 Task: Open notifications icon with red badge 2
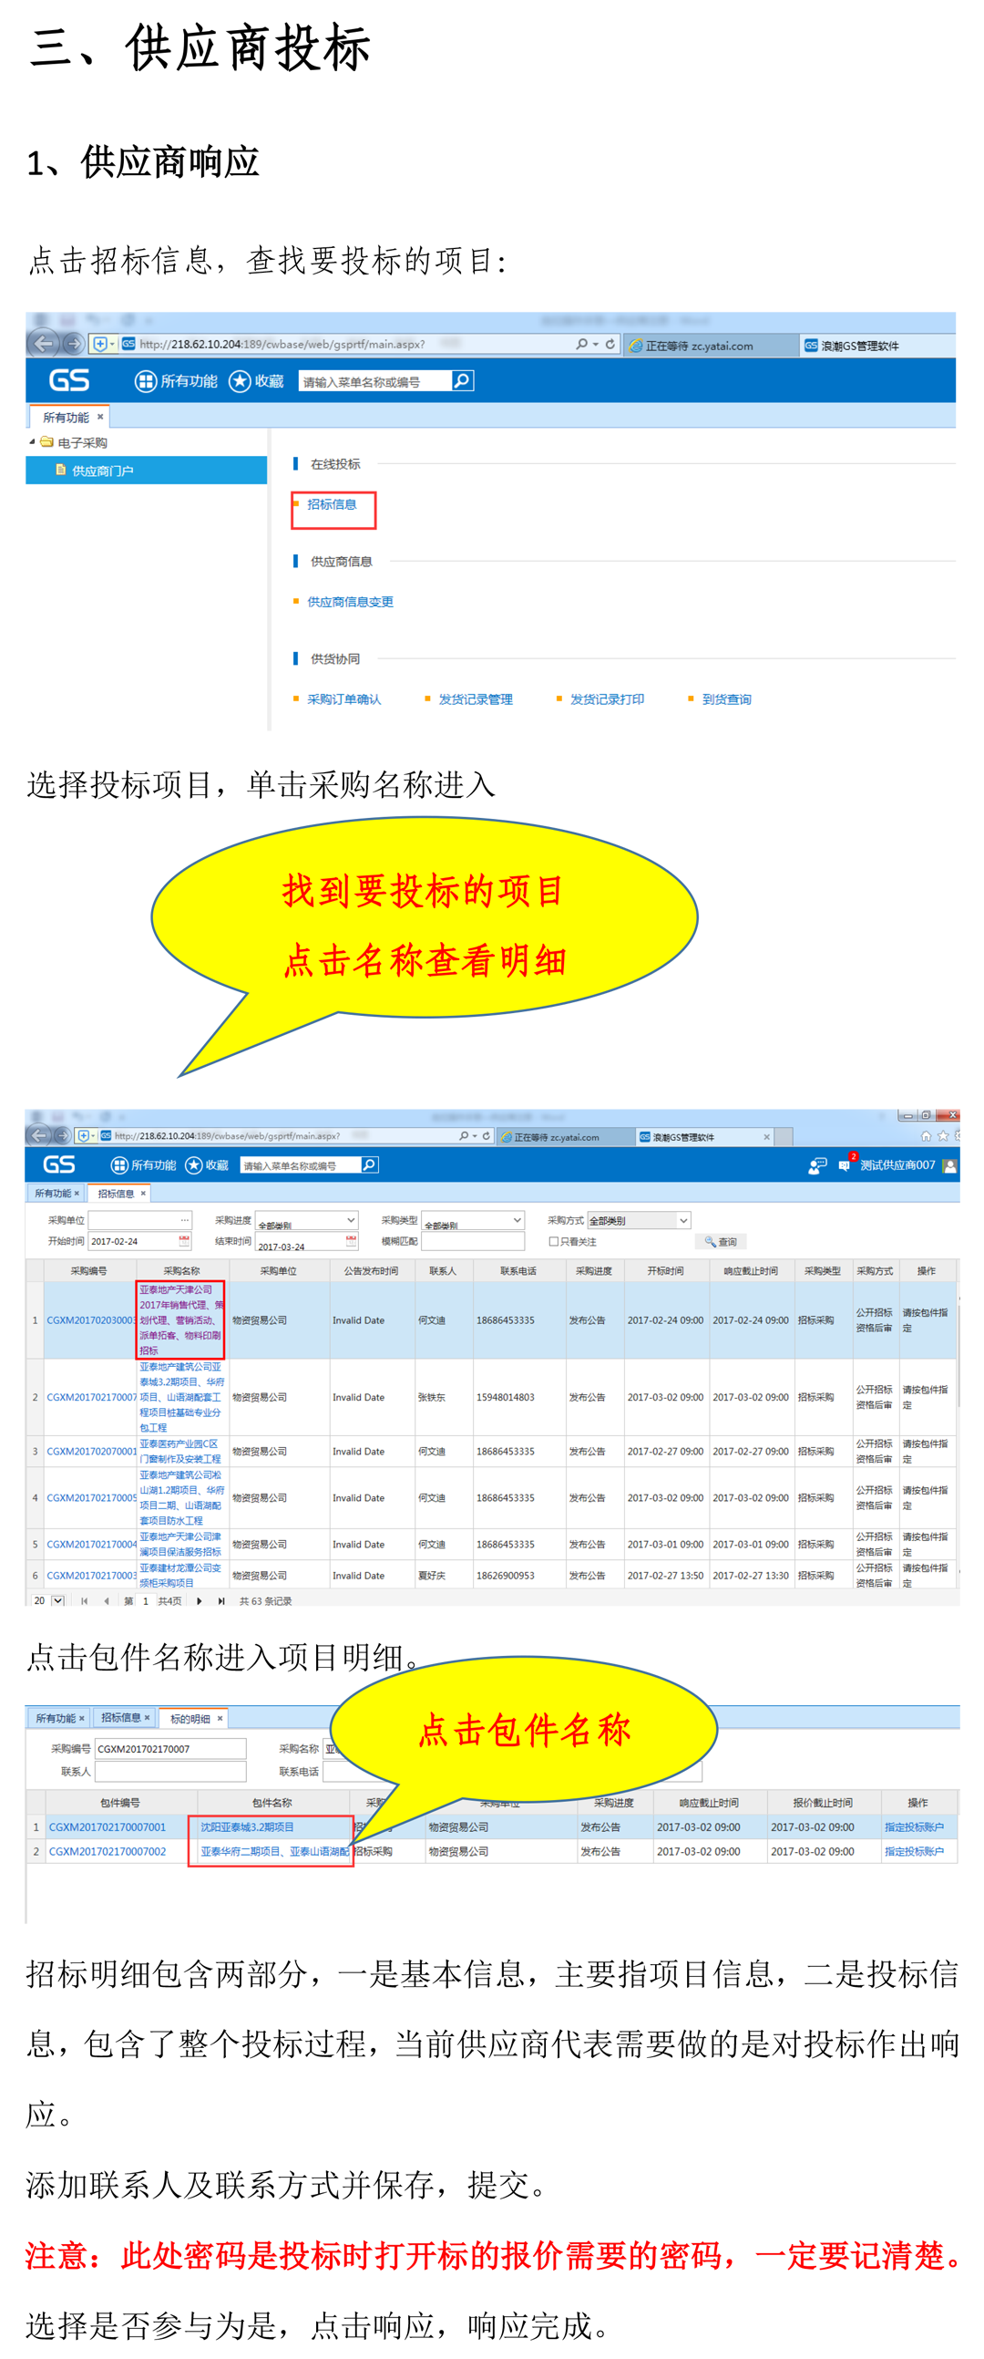pos(845,1164)
